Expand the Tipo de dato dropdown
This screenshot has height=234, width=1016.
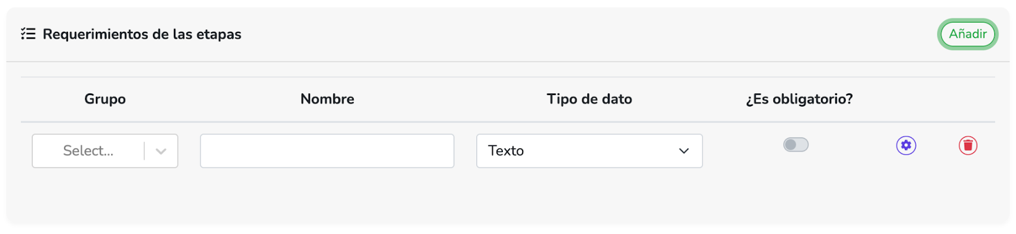tap(589, 151)
